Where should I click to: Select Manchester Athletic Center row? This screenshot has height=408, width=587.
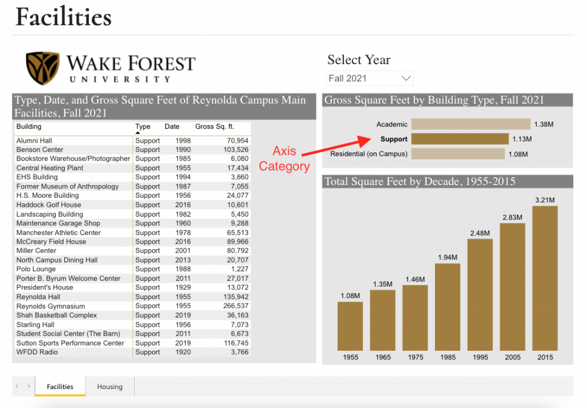(132, 233)
